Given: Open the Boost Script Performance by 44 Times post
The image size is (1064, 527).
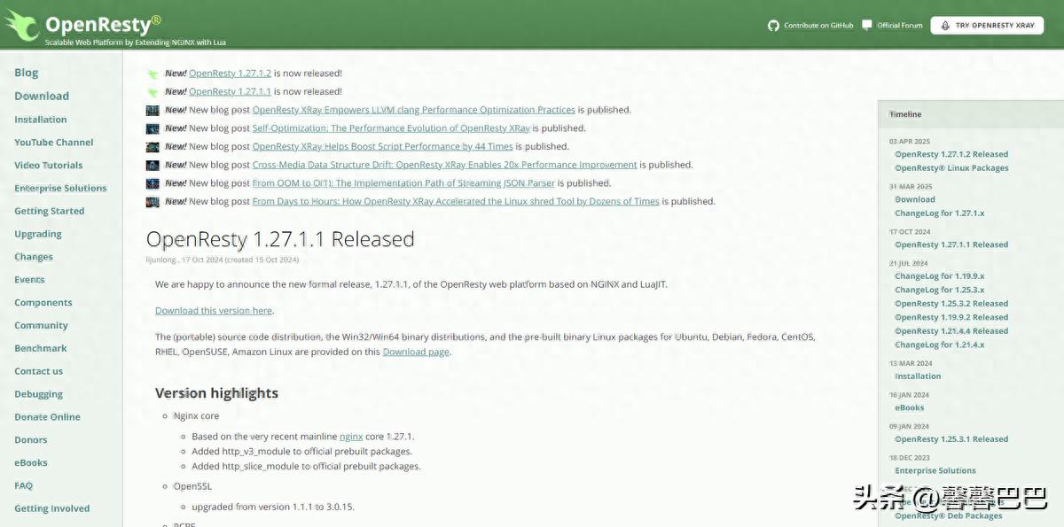Looking at the screenshot, I should coord(383,147).
